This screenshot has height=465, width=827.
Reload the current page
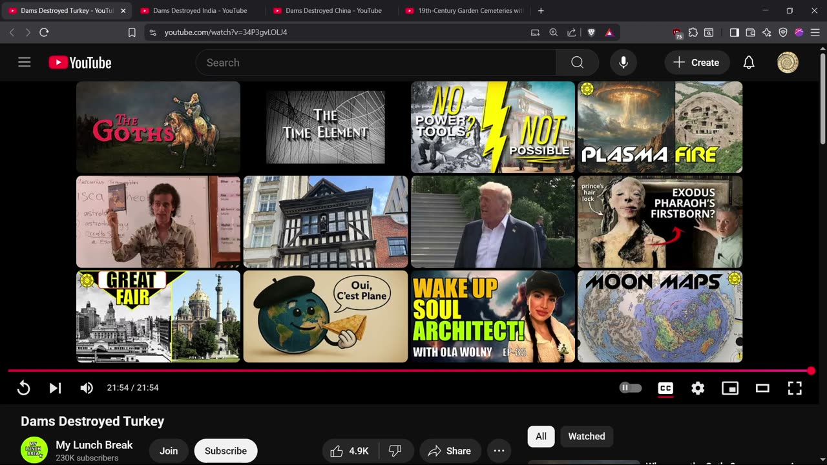44,32
